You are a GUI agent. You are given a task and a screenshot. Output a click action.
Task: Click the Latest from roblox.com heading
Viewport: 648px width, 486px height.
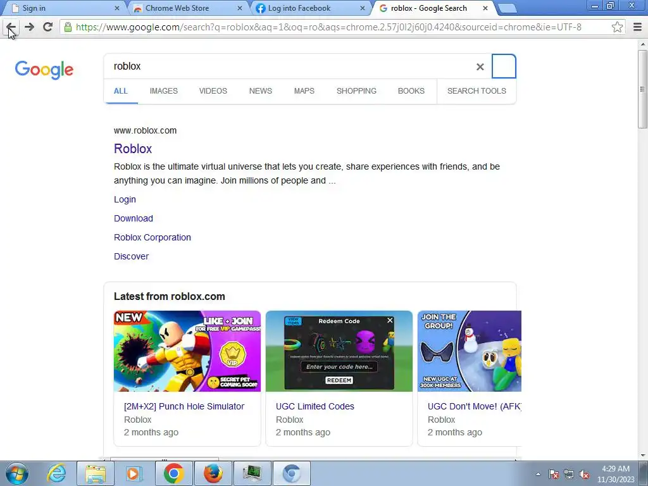[170, 296]
